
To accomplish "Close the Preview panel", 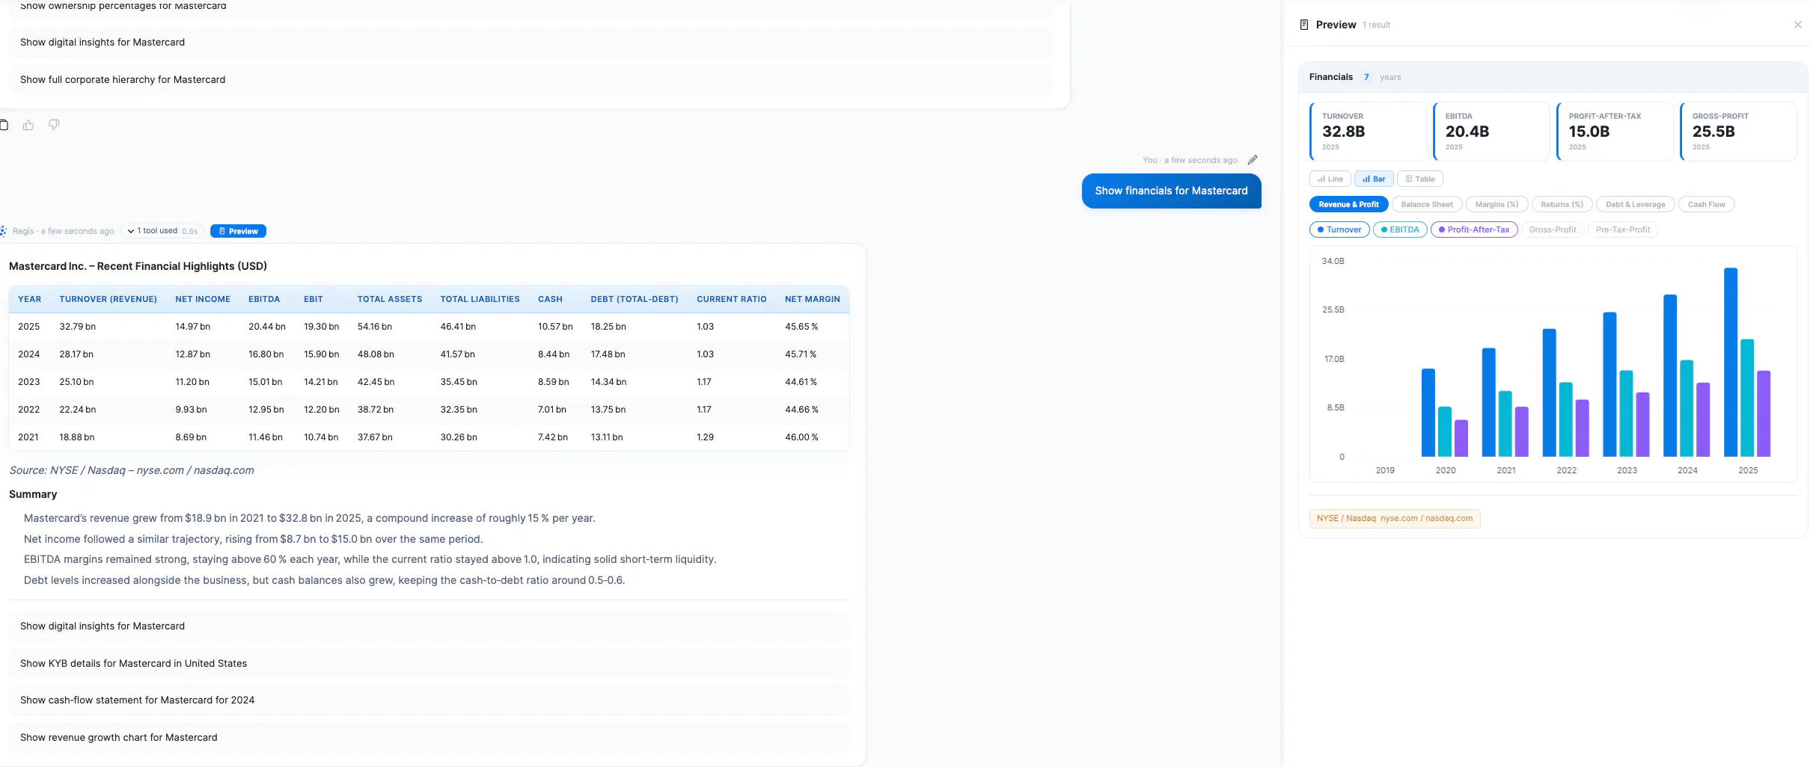I will [x=1797, y=25].
